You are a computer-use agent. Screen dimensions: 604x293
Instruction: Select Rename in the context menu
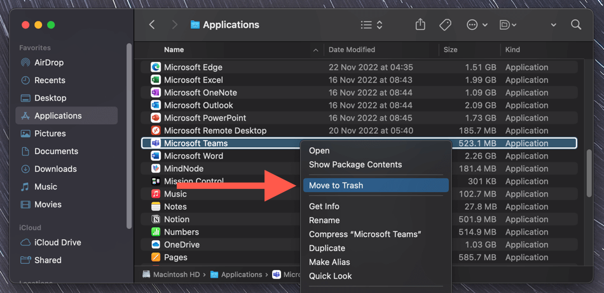click(x=324, y=221)
